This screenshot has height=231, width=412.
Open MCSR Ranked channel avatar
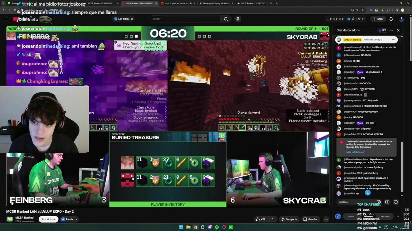[10, 219]
